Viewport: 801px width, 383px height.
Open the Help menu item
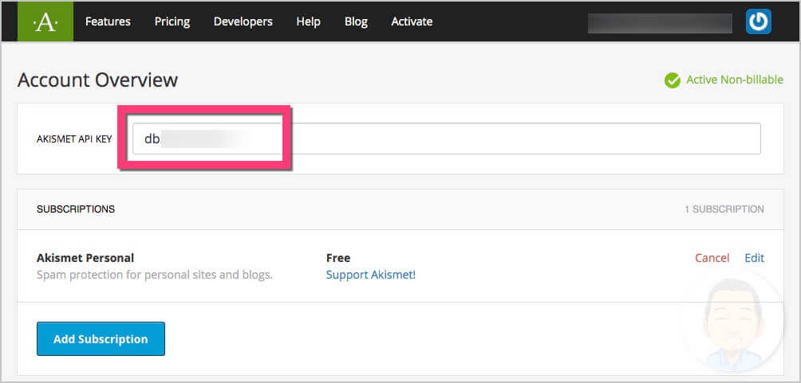pos(308,21)
